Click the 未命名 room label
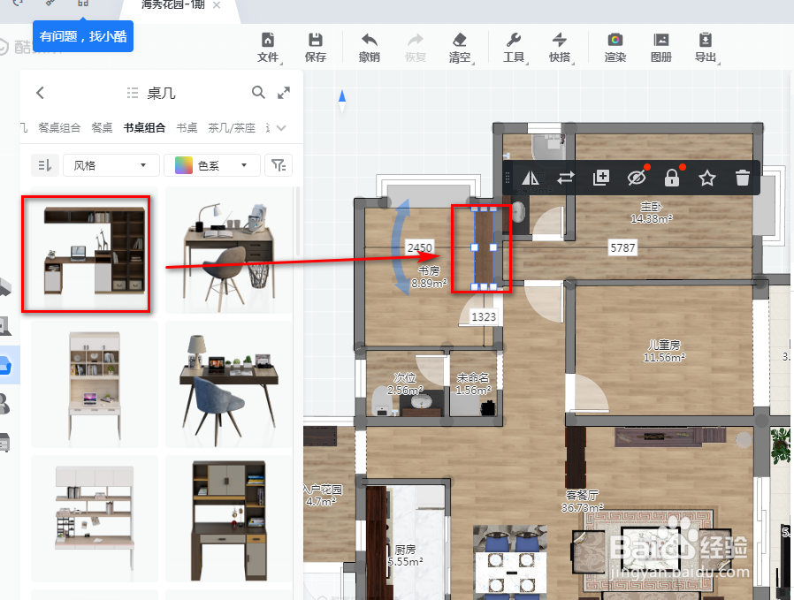 473,378
